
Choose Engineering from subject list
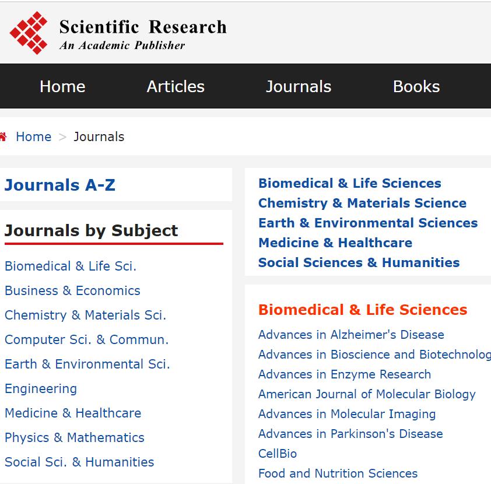pyautogui.click(x=41, y=389)
